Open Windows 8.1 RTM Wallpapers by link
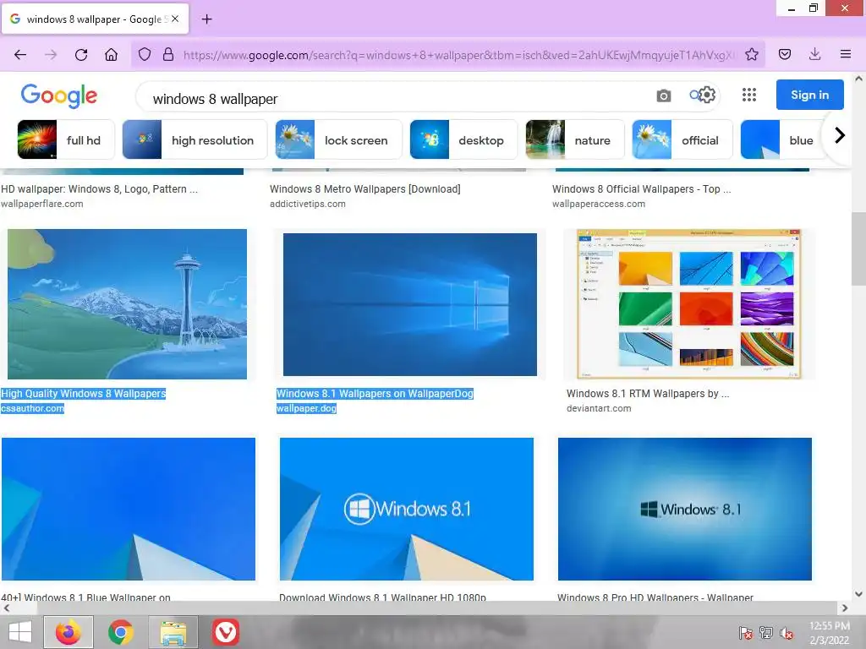This screenshot has width=866, height=649. [648, 394]
